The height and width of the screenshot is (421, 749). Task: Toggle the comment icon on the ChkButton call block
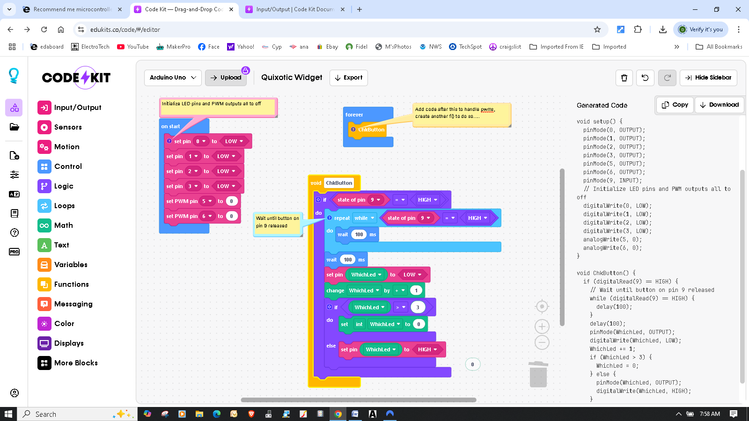point(353,130)
